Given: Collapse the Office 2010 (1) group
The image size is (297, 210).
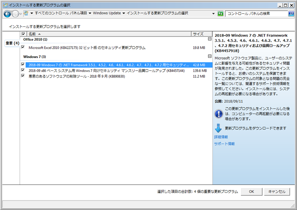Looking at the screenshot, I should tap(210, 39).
